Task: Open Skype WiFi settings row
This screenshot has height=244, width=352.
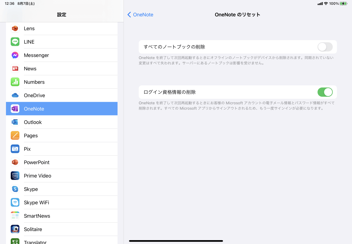Action: click(62, 202)
